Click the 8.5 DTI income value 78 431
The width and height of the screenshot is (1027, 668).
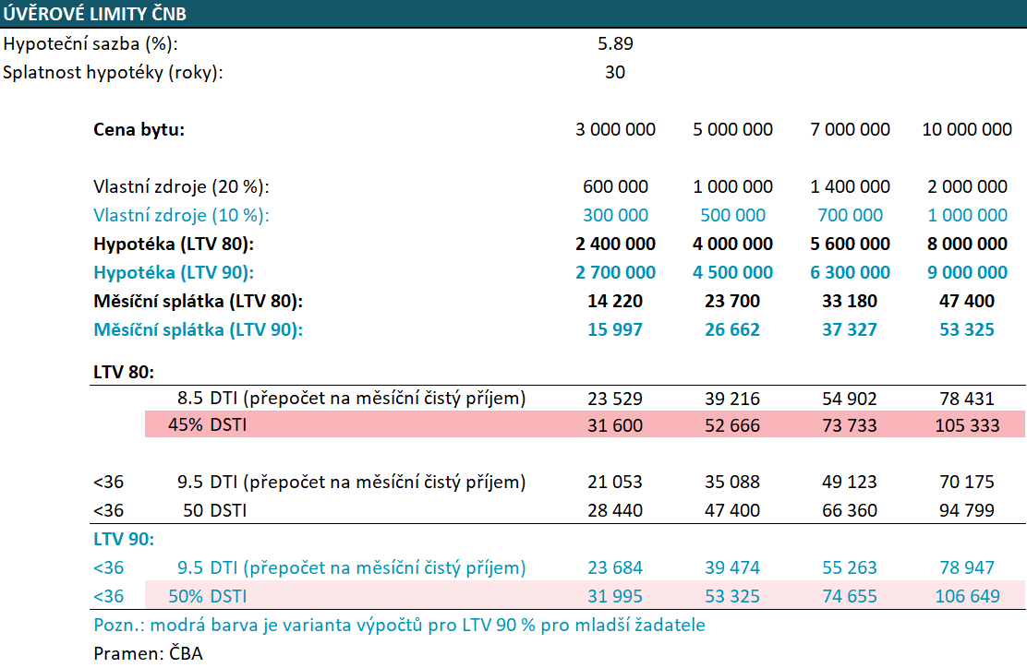[967, 399]
